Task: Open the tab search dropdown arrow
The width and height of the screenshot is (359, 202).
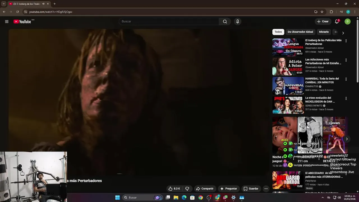Action: coord(4,4)
